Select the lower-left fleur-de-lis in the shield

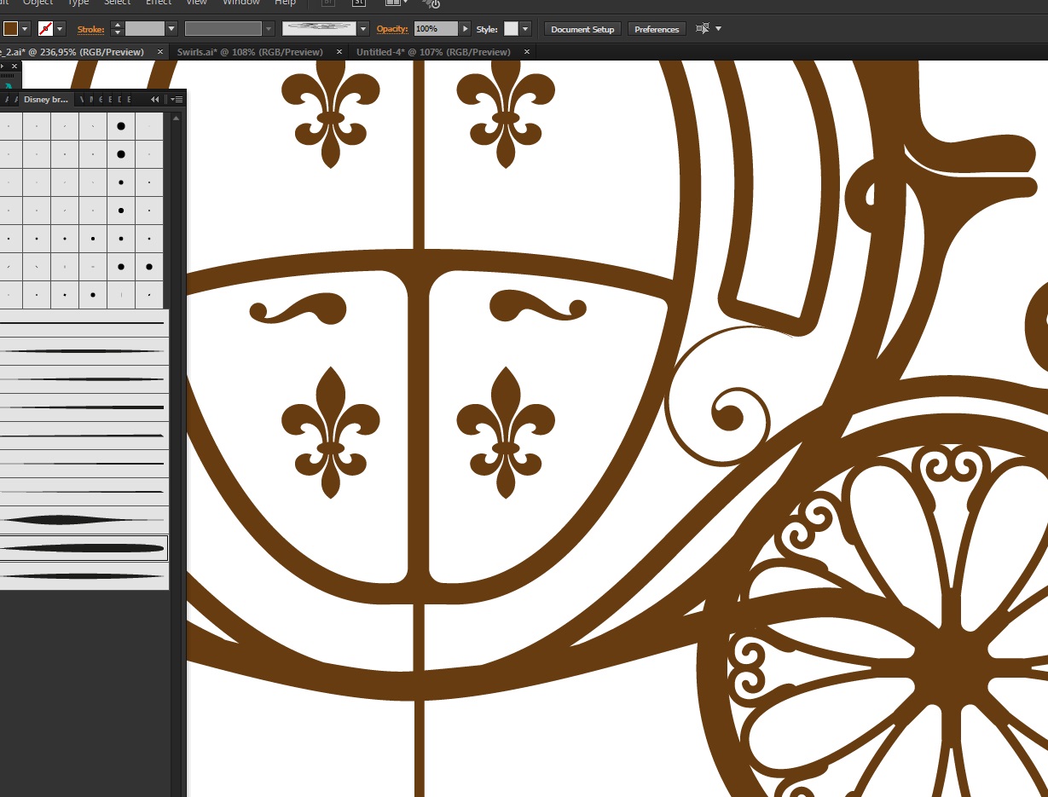tap(331, 433)
